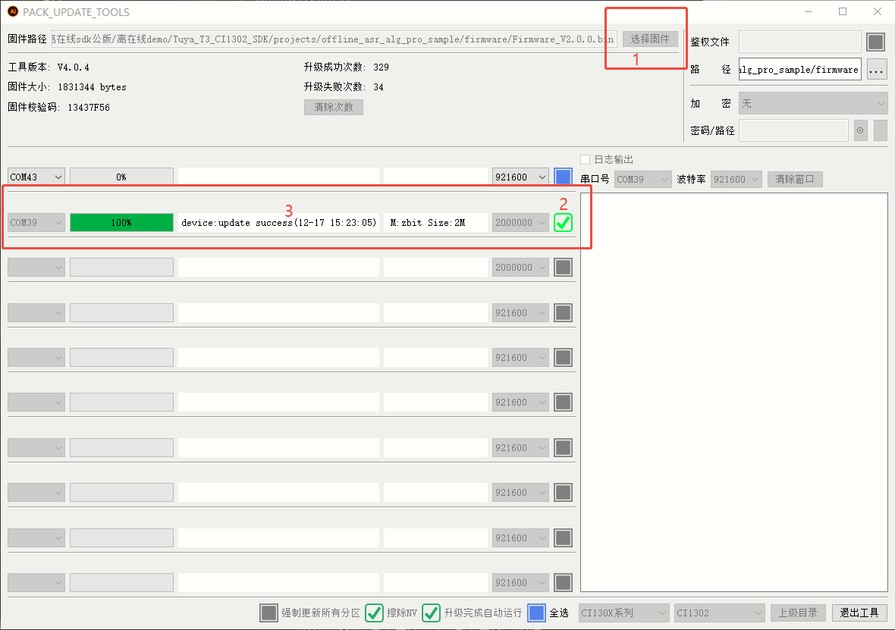Screen dimensions: 895x630
Task: Click the 清除窗口 clear window button
Action: pyautogui.click(x=795, y=179)
